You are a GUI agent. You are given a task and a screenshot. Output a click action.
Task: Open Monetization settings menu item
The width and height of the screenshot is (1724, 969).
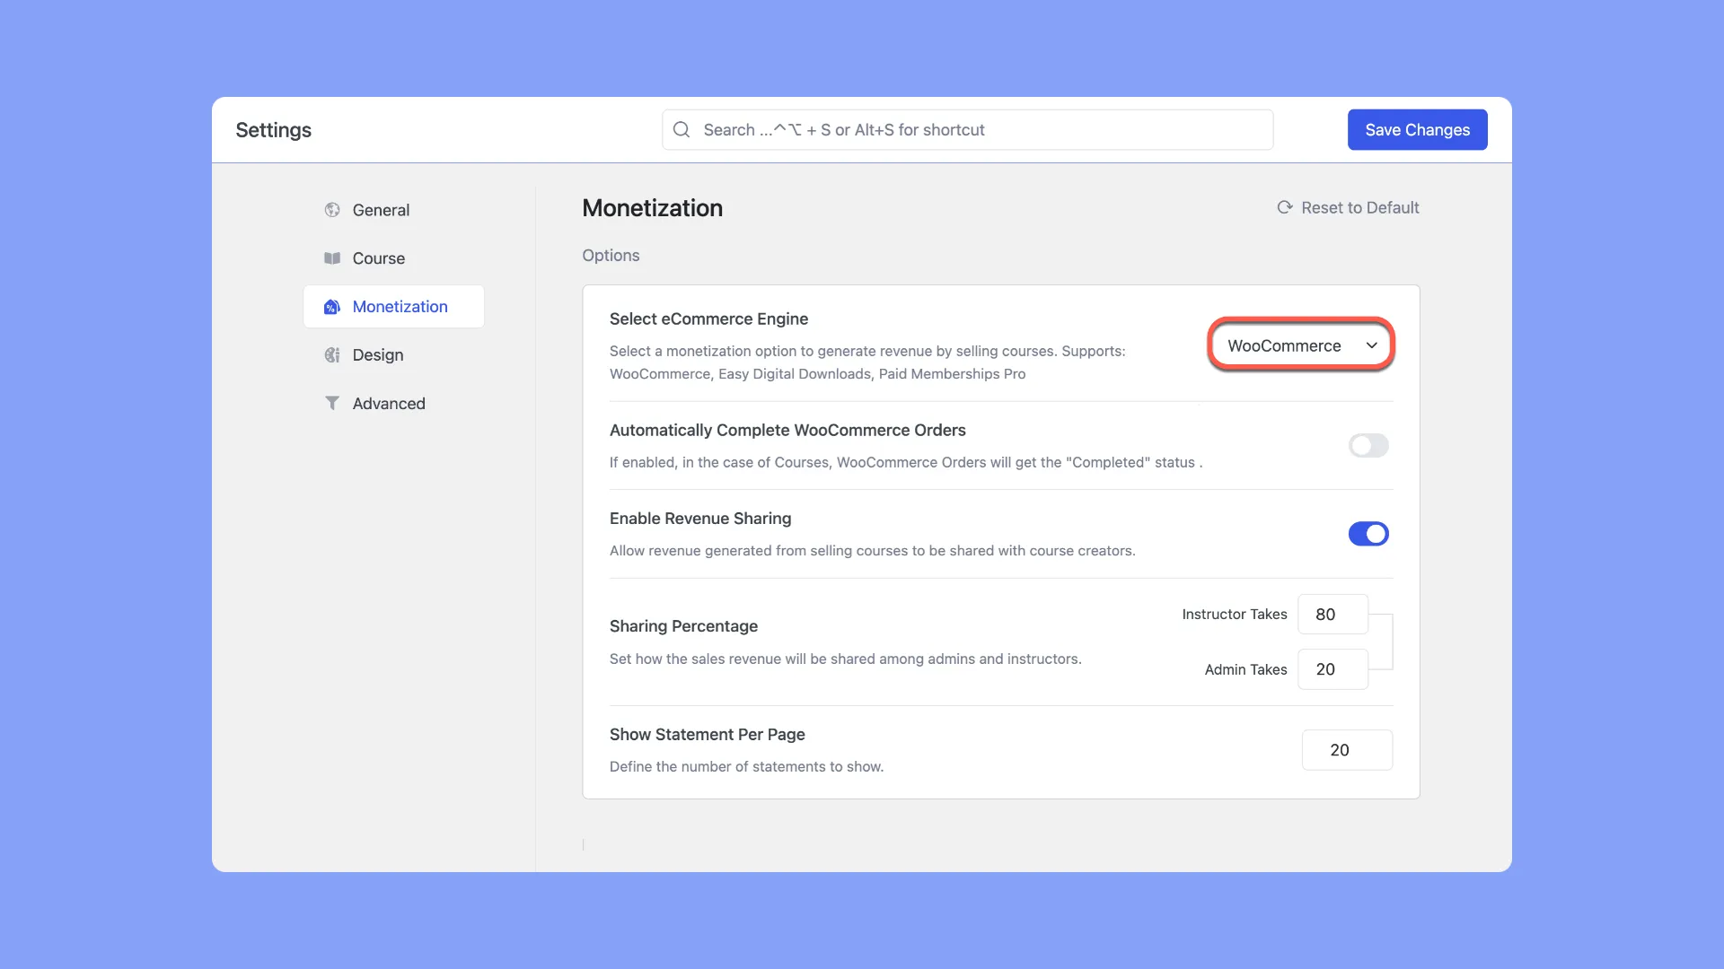(x=400, y=307)
